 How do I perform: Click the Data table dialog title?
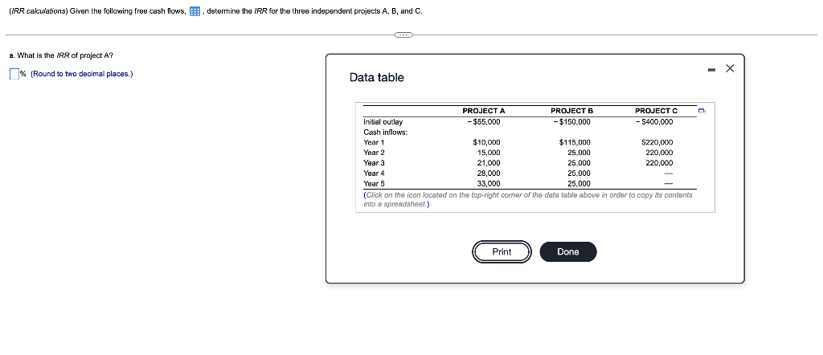[x=377, y=78]
